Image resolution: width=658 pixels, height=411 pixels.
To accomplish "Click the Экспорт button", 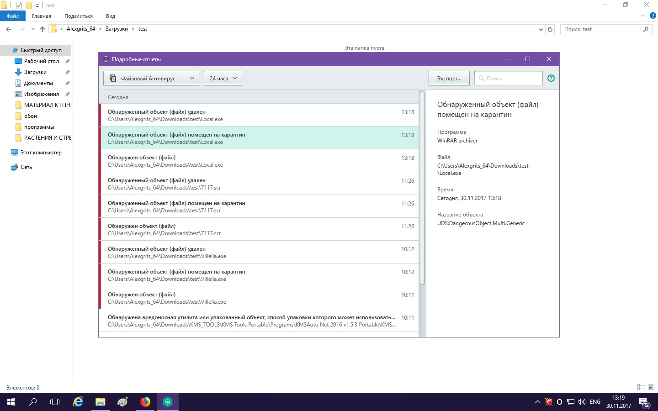I will pos(449,78).
